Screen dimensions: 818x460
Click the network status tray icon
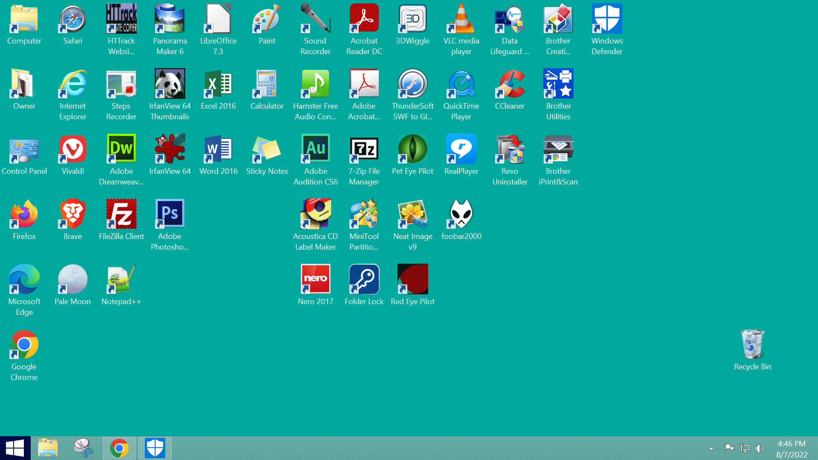click(745, 448)
